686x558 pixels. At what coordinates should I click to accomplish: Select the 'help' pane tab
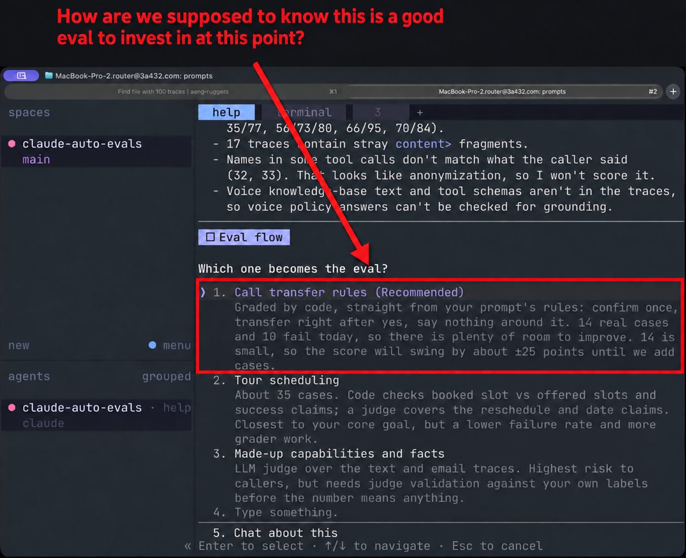226,112
